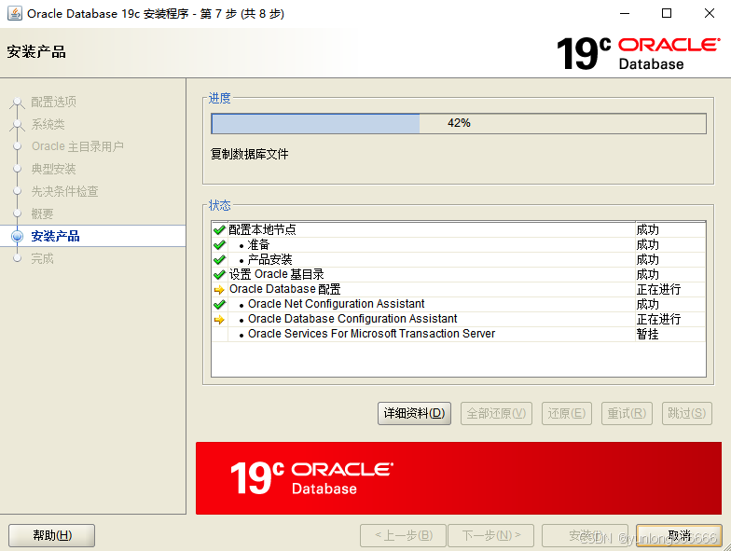Click yellow arrow icon beside Oracle Database 配置
Image resolution: width=731 pixels, height=551 pixels.
click(x=219, y=290)
